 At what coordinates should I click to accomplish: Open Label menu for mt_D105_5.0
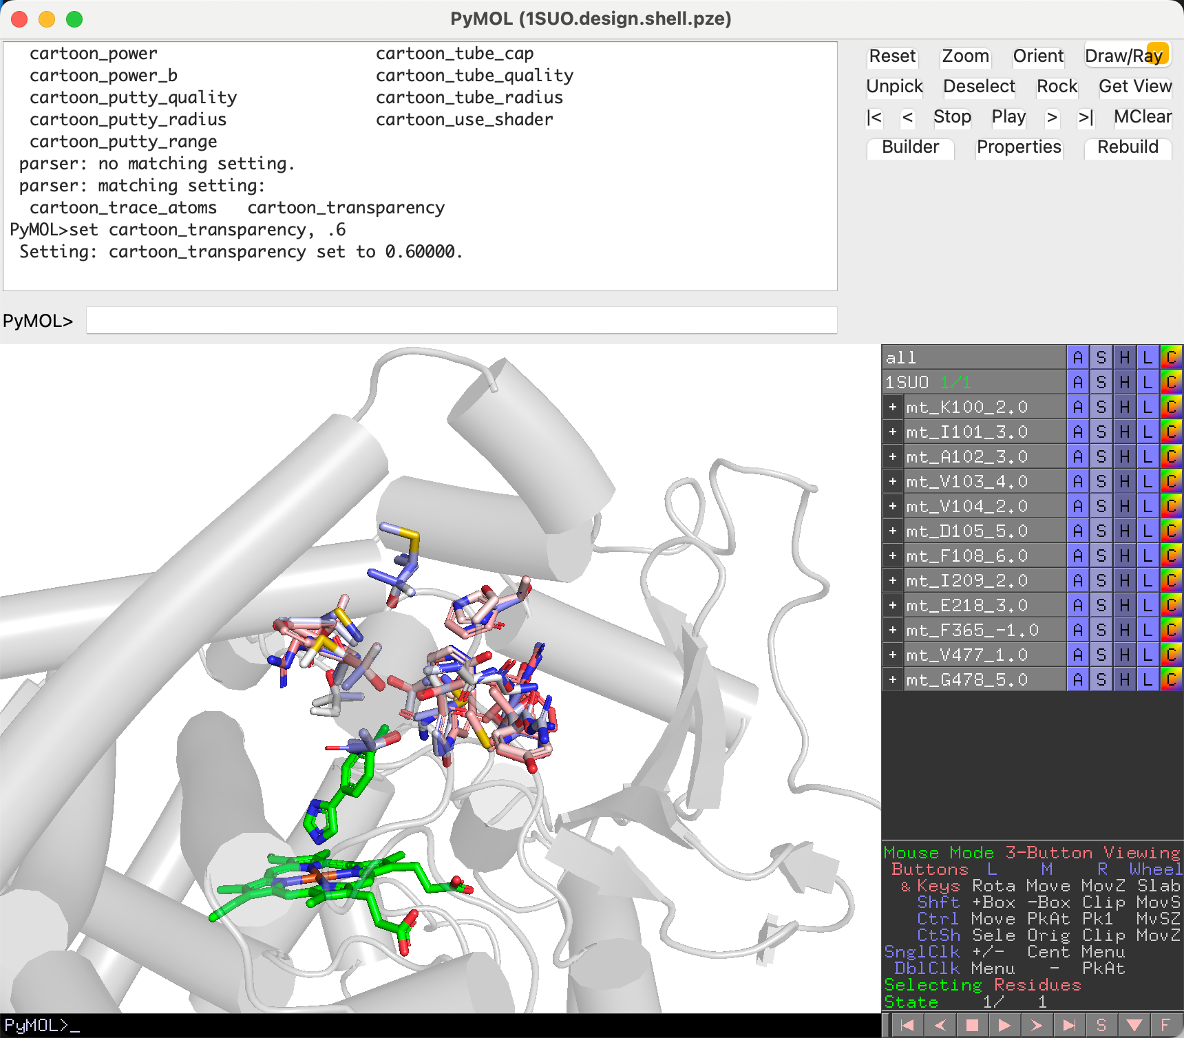(x=1148, y=531)
